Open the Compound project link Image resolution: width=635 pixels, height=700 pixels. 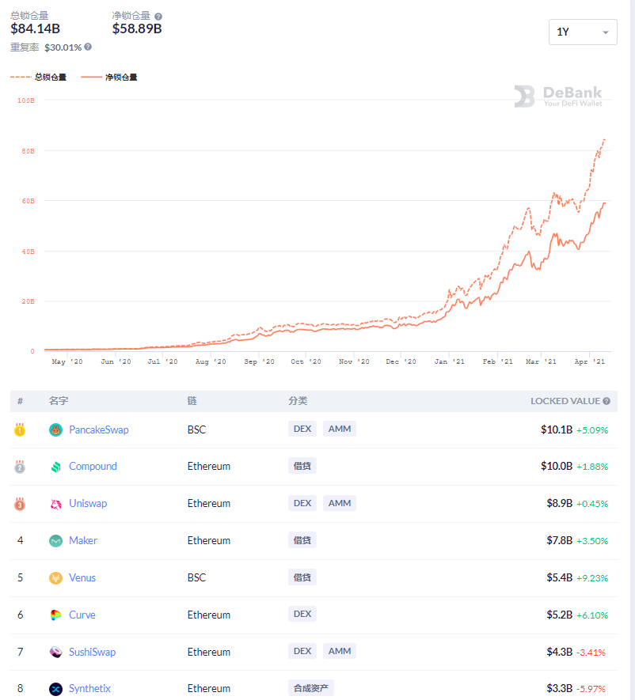[93, 467]
